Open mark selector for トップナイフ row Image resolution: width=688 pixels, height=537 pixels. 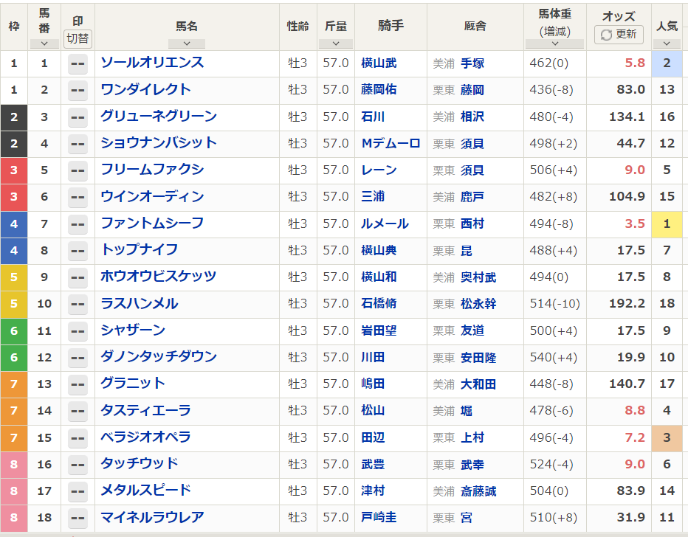tap(78, 252)
